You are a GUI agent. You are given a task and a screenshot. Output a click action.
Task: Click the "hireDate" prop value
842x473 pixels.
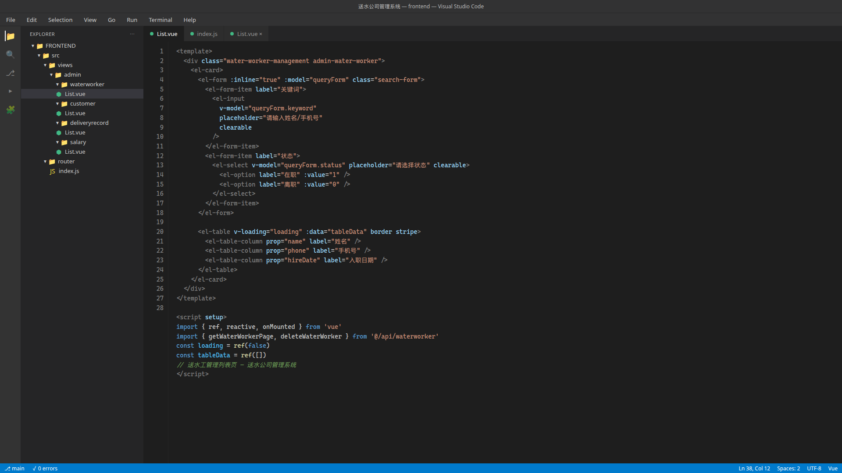pos(302,260)
